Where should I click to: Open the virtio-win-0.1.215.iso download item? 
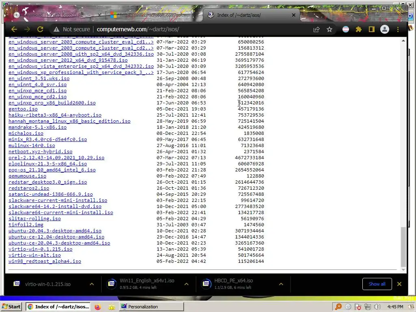pyautogui.click(x=48, y=284)
